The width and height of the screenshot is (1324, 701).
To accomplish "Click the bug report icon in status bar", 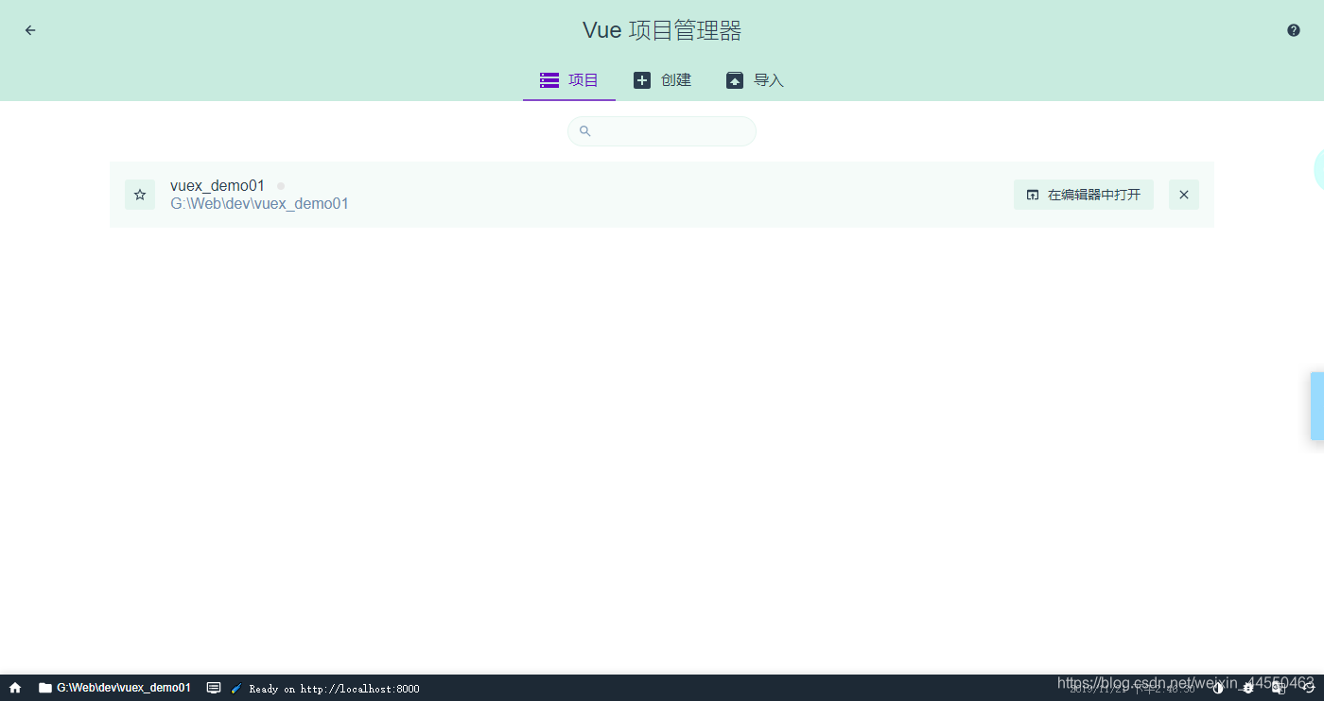I will (1248, 688).
